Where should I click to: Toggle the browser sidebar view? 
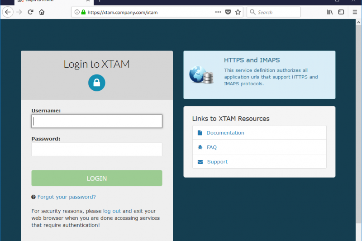[341, 12]
